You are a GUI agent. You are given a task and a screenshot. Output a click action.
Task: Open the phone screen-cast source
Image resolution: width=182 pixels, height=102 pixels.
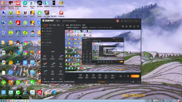(93, 76)
